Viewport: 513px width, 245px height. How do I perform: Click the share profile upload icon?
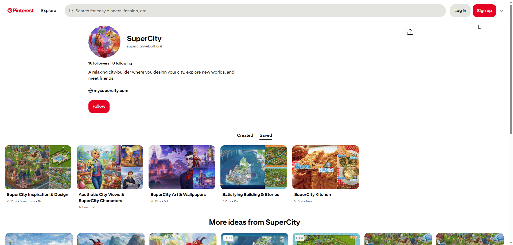(410, 32)
